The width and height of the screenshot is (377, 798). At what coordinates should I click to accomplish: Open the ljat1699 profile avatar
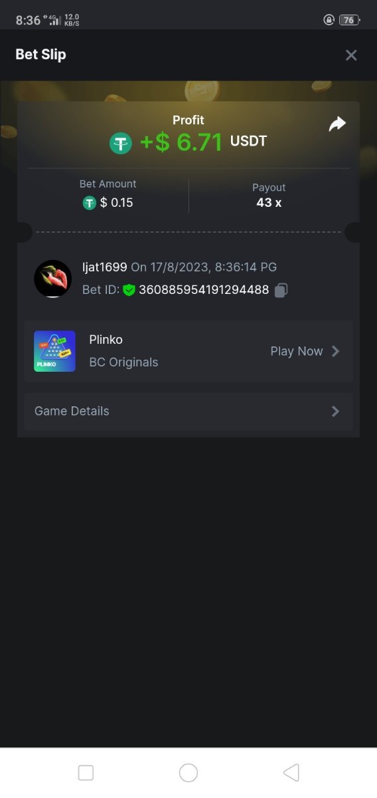coord(52,279)
